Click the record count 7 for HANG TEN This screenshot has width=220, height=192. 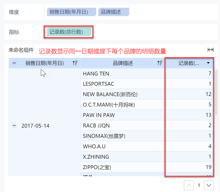pos(210,73)
